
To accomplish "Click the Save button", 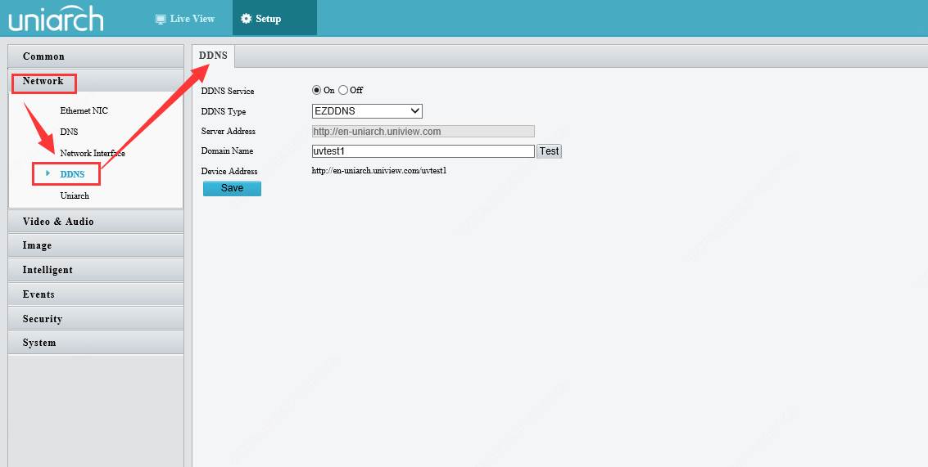I will coord(232,188).
